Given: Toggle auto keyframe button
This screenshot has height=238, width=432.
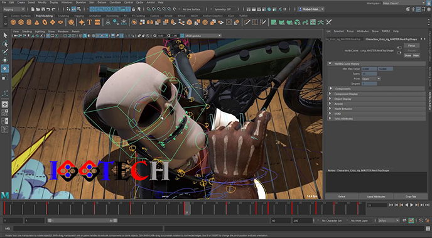Looking at the screenshot, I should pos(411,220).
